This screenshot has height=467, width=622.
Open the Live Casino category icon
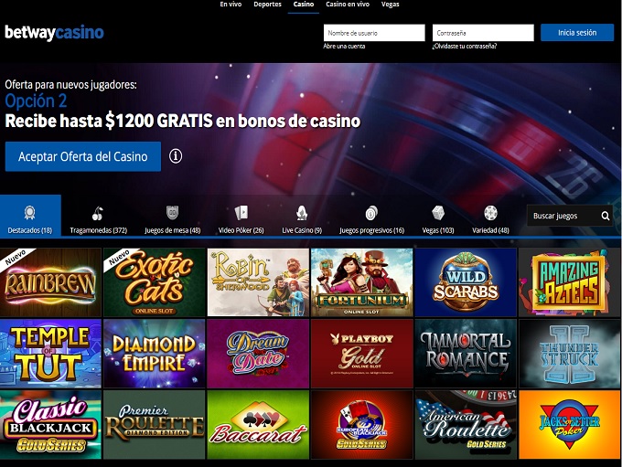pyautogui.click(x=302, y=213)
